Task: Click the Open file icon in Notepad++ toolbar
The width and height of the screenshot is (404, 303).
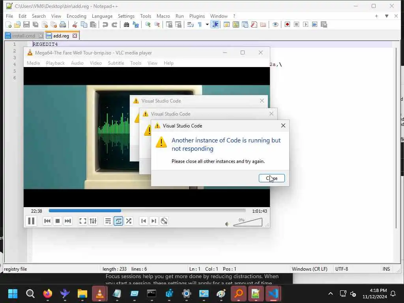Action: pyautogui.click(x=17, y=25)
